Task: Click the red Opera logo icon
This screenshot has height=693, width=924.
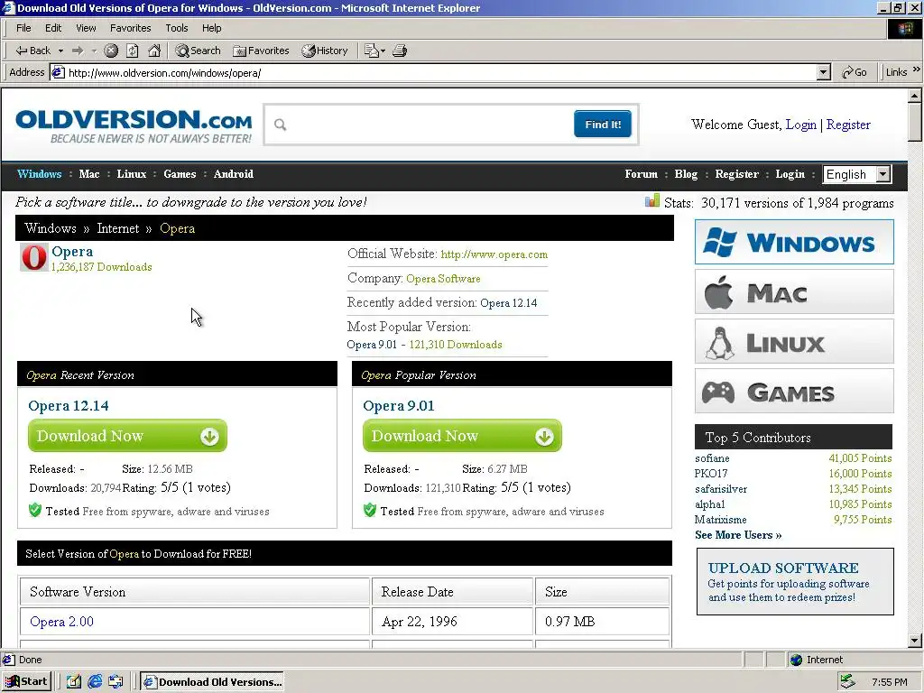Action: [34, 257]
